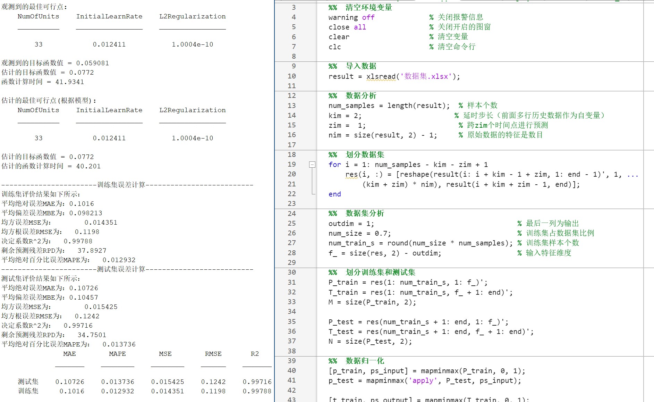654x402 pixels.
Task: Click the 'close all' code line
Action: (x=347, y=27)
